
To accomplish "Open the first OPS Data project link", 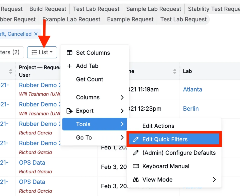I will [32, 163].
